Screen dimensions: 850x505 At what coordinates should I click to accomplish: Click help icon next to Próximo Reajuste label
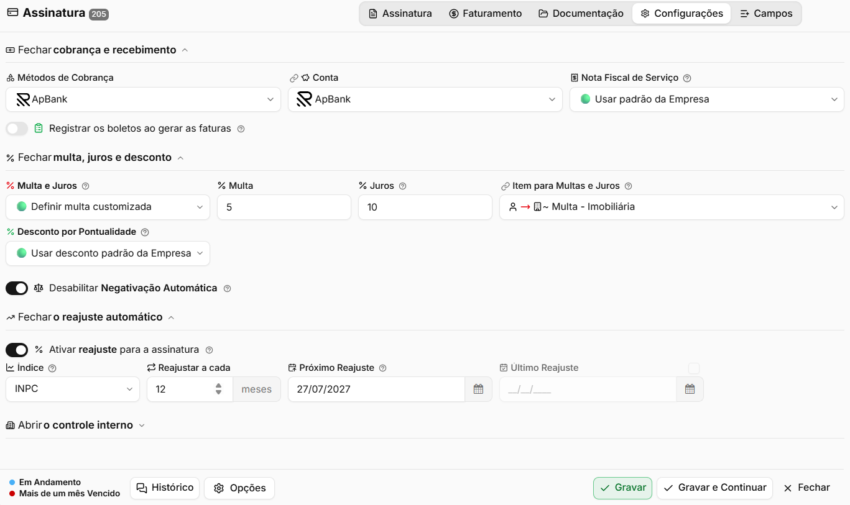(382, 368)
